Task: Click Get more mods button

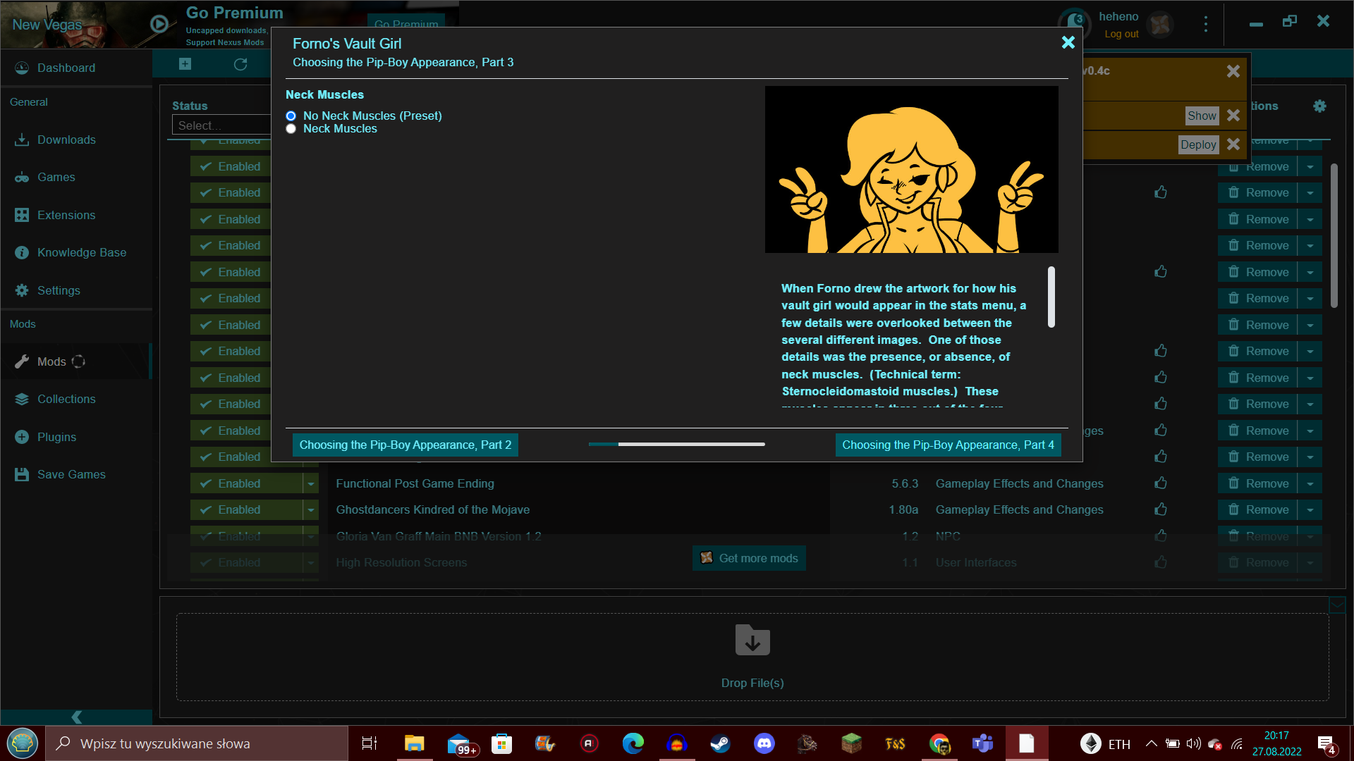Action: pyautogui.click(x=749, y=558)
